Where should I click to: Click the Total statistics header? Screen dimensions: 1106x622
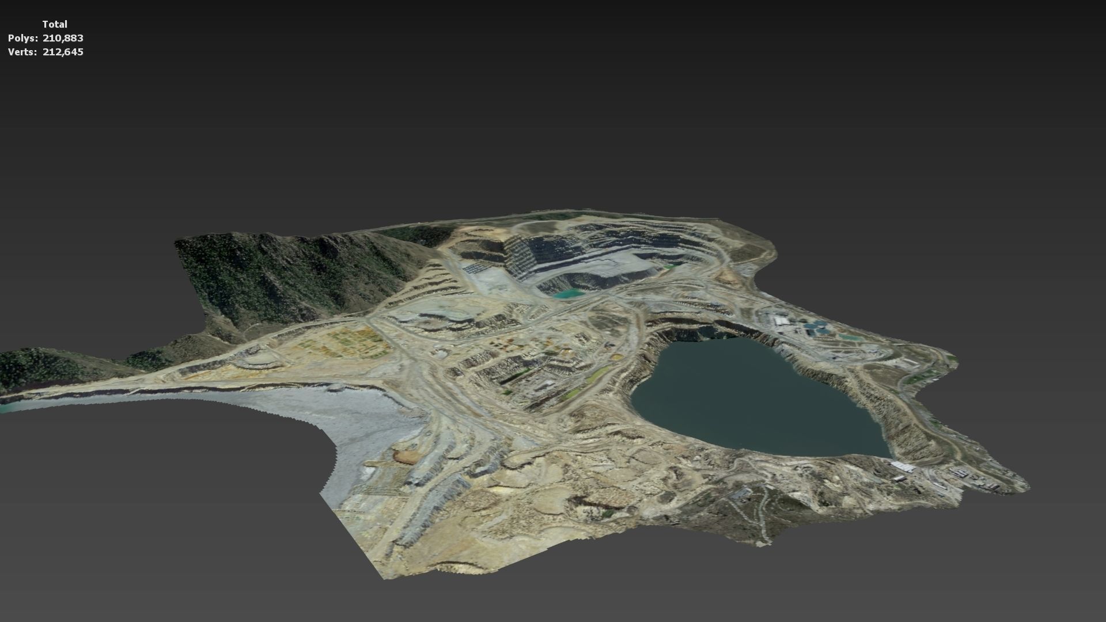[55, 24]
